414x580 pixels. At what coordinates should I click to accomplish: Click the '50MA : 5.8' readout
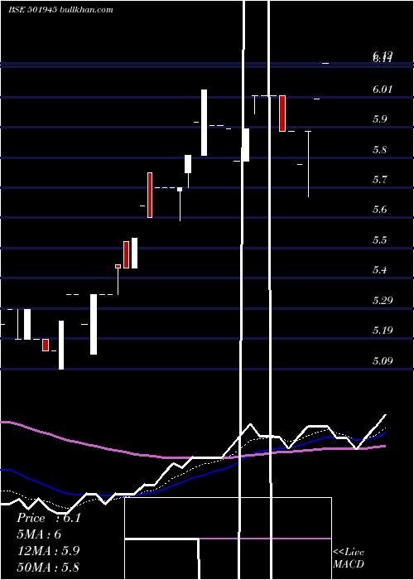(x=48, y=567)
